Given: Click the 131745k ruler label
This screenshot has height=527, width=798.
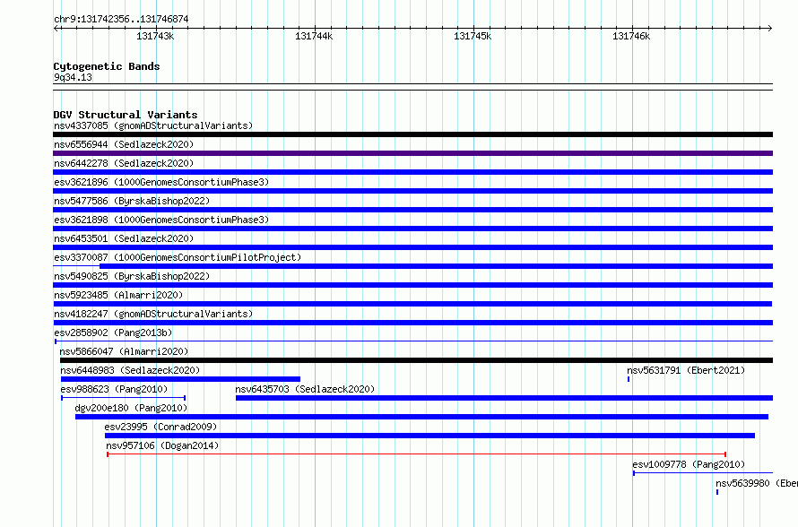Looking at the screenshot, I should (x=473, y=36).
